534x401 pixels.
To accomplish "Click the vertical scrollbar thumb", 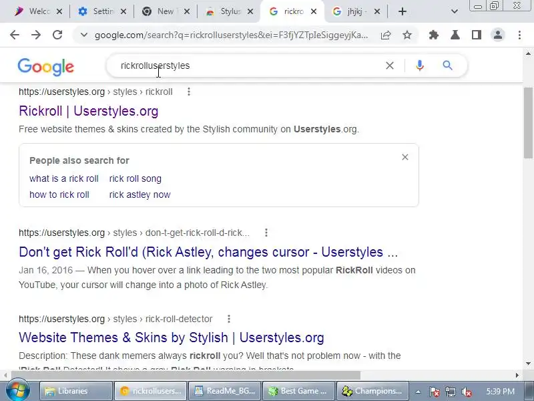I will point(528,123).
